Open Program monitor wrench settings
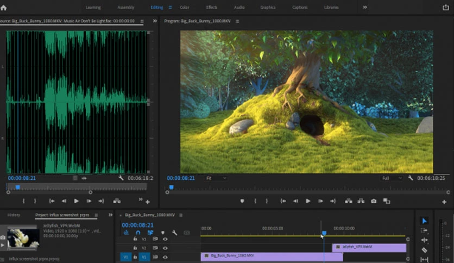454x263 pixels. coord(410,178)
